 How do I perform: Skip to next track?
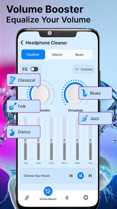click(x=90, y=176)
